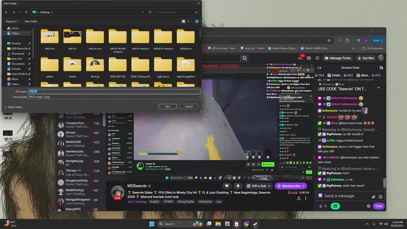This screenshot has width=407, height=229.
Task: Select the 'bgbchicagofem' folder
Action: coord(186,67)
